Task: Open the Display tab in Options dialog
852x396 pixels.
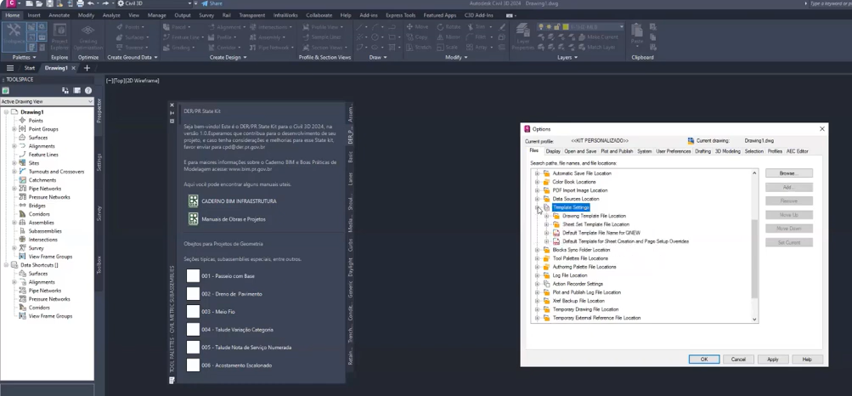Action: pos(553,151)
